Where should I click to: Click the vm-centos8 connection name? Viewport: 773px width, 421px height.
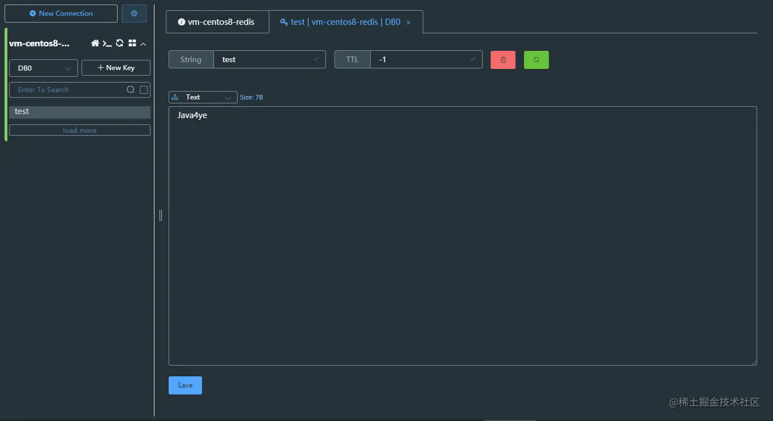click(40, 44)
